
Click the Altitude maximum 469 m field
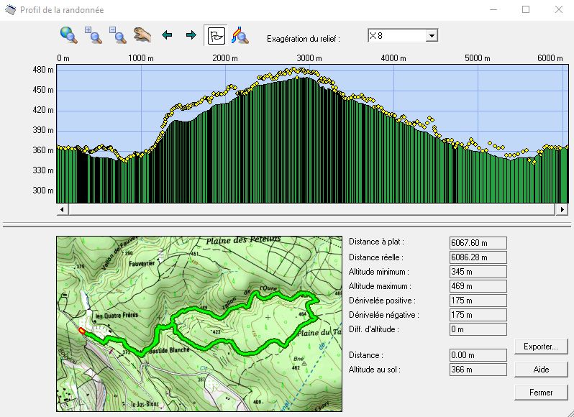(x=478, y=286)
